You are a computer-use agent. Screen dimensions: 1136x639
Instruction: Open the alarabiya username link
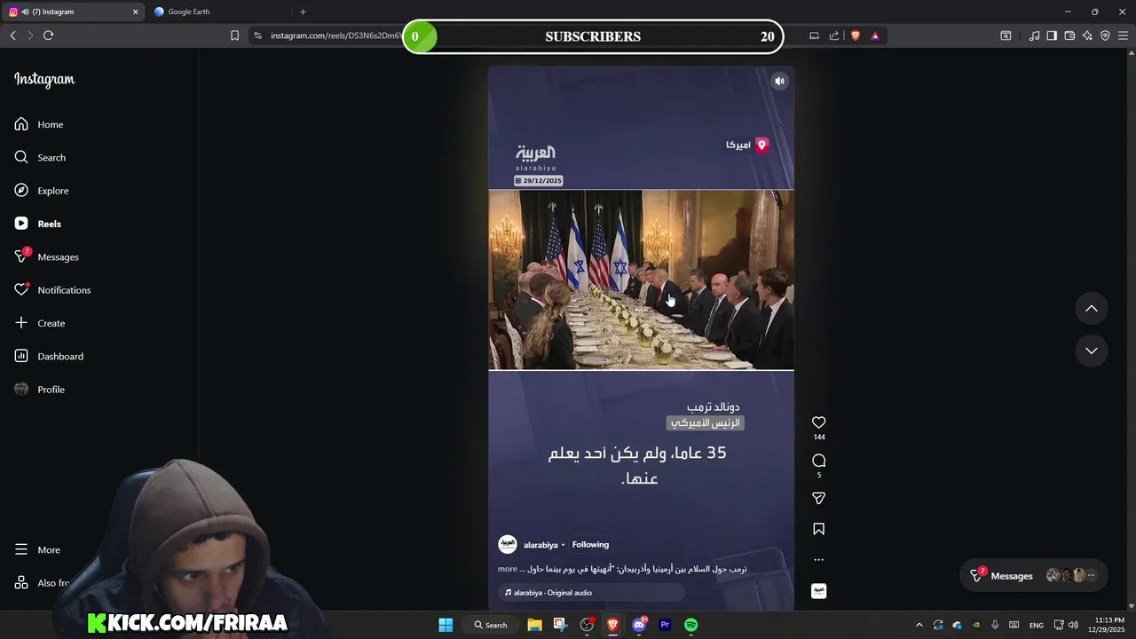point(540,545)
